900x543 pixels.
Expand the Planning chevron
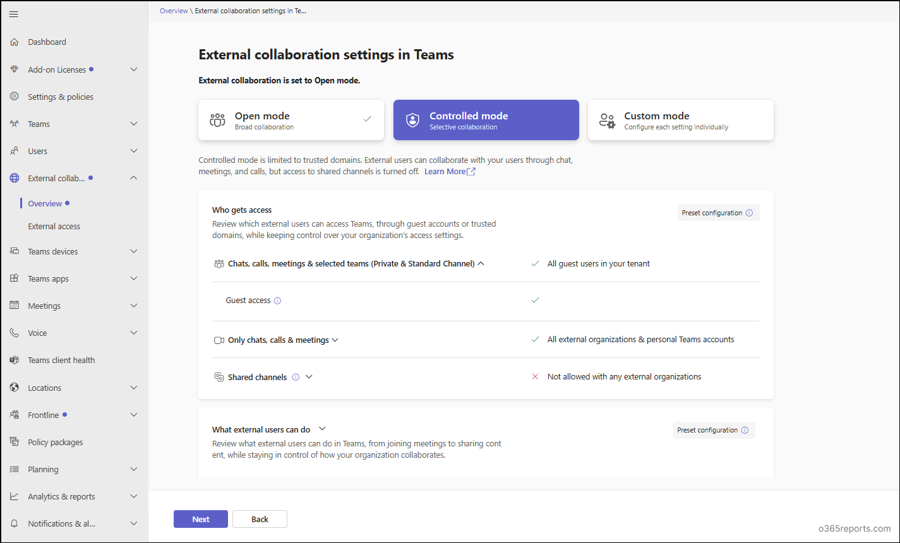click(134, 469)
